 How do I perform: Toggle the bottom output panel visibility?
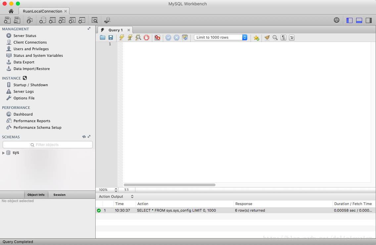pyautogui.click(x=359, y=20)
